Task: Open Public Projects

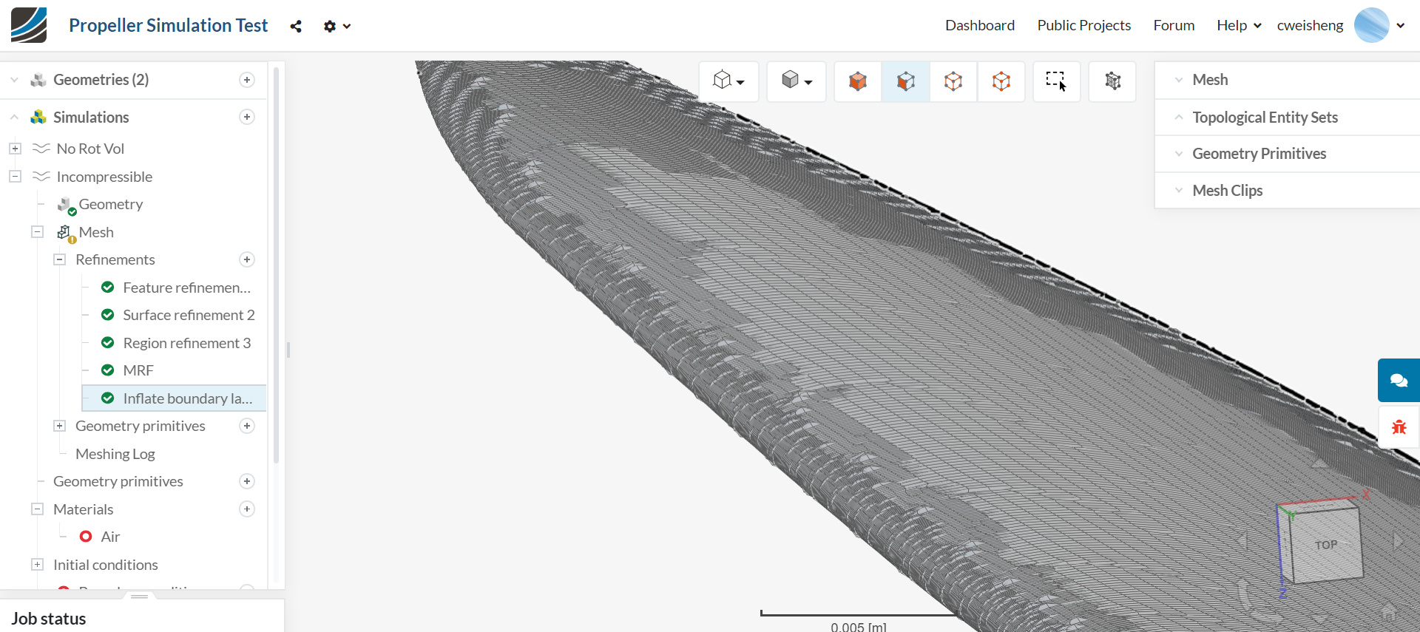Action: pos(1084,26)
